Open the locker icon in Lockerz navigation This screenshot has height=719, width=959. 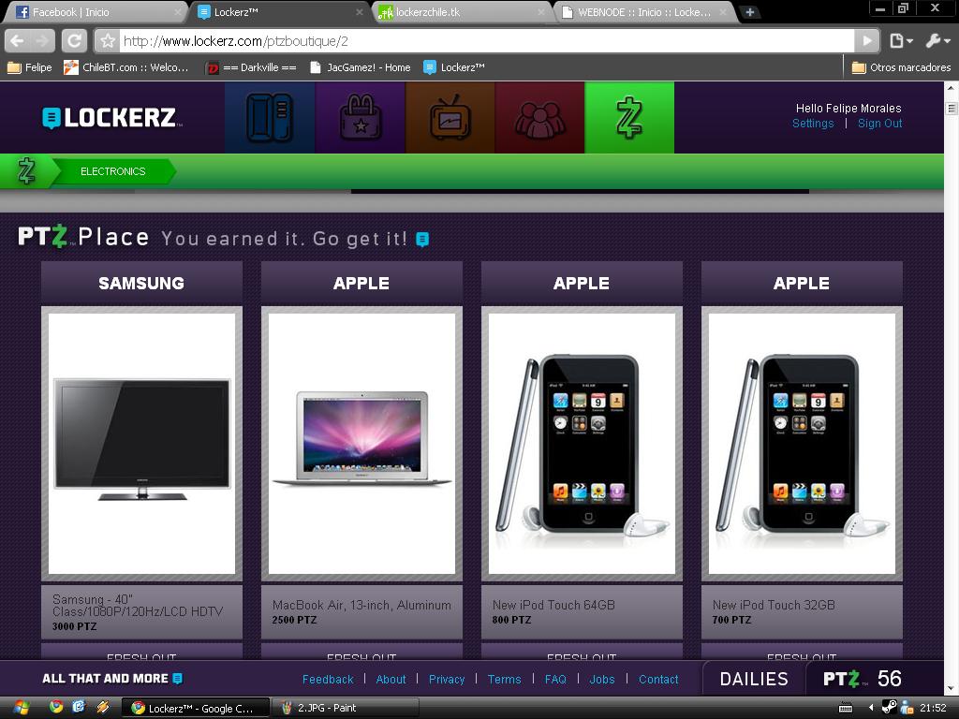click(269, 118)
